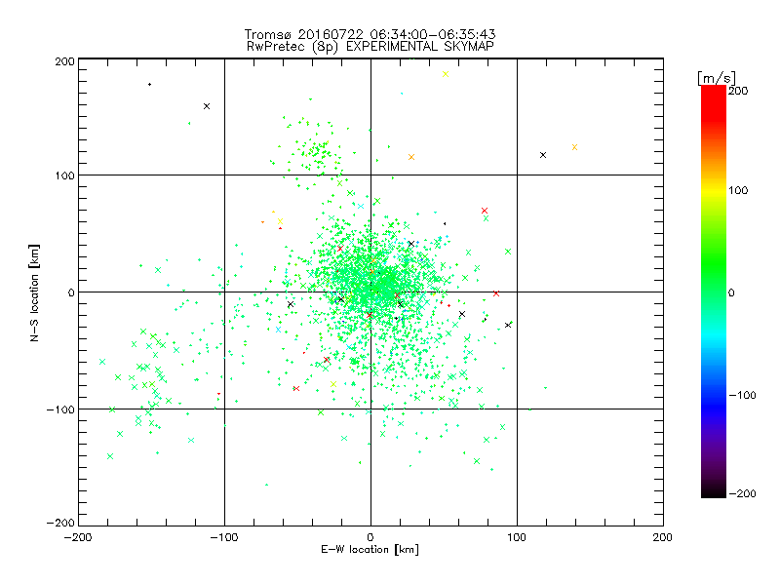Click the x-axis tick label -100

click(x=224, y=537)
